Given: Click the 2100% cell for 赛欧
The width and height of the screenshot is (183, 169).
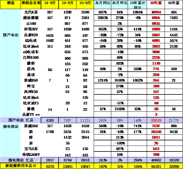Looking at the screenshot, I should click(120, 109).
